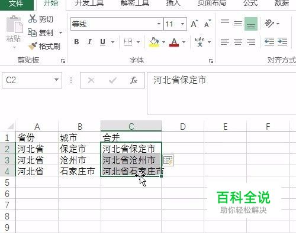This screenshot has width=296, height=233.
Task: Select column C header
Action: (x=131, y=126)
